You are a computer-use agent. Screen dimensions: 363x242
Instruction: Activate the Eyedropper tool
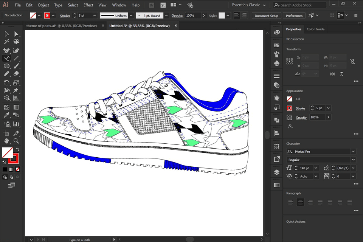[6, 116]
